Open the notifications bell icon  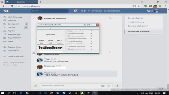75,11
